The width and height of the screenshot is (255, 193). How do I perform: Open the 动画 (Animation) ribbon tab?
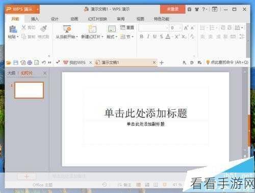click(74, 19)
